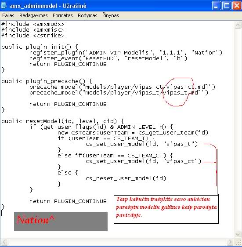This screenshot has width=242, height=247.
Task: Click the horizontal scrollbar right arrow
Action: point(230,242)
